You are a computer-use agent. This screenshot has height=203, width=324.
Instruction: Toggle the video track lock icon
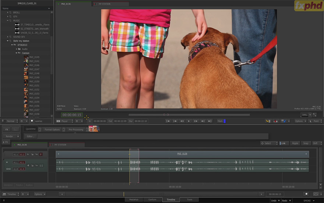32,154
